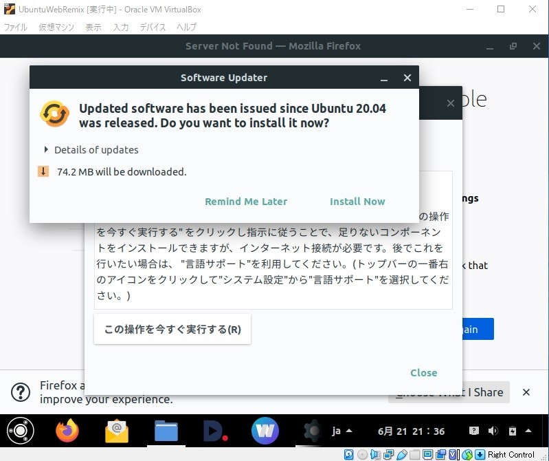Click the VirtualBox title bar app icon
Screen dimensions: 549x461
click(x=10, y=9)
